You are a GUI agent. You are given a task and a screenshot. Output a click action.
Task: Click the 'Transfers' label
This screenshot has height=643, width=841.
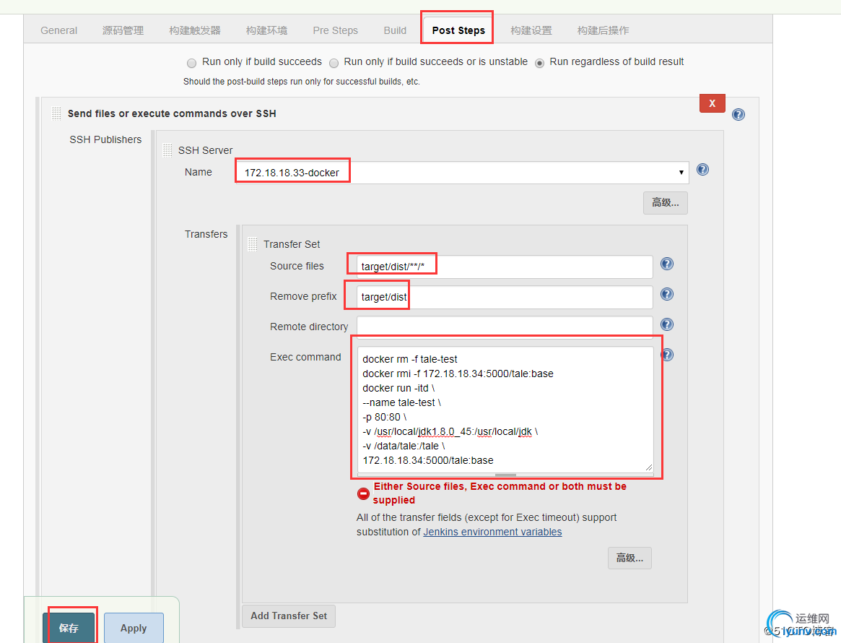(206, 234)
